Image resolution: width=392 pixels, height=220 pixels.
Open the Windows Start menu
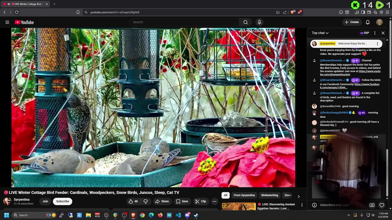pyautogui.click(x=6, y=215)
